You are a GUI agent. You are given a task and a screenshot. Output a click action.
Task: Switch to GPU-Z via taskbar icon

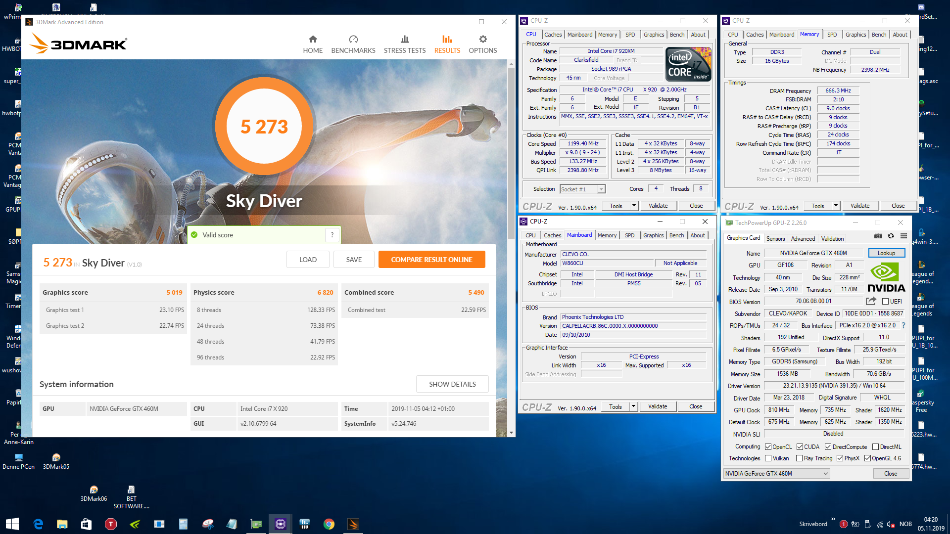click(256, 524)
